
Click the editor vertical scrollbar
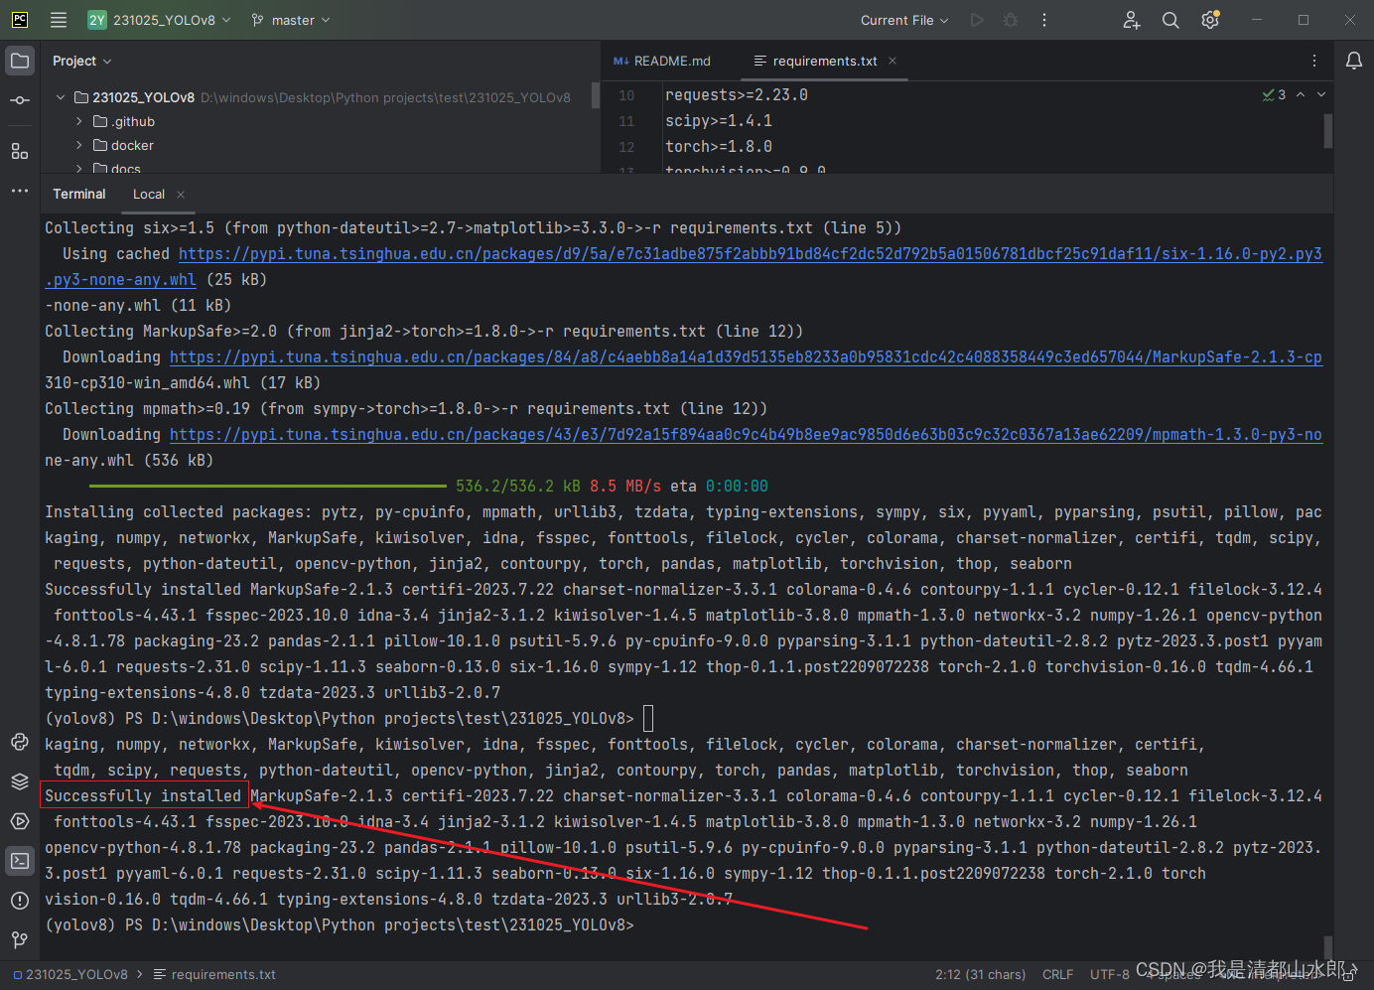point(1328,130)
